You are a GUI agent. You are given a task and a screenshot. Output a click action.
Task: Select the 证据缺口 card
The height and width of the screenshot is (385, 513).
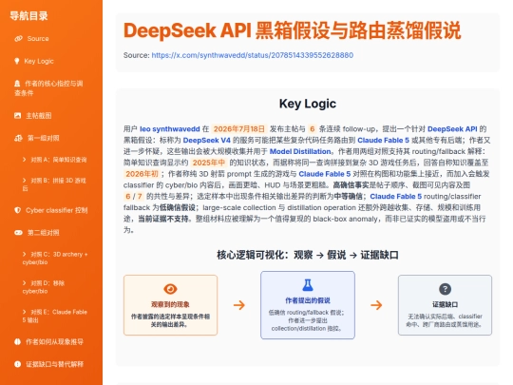pyautogui.click(x=445, y=305)
